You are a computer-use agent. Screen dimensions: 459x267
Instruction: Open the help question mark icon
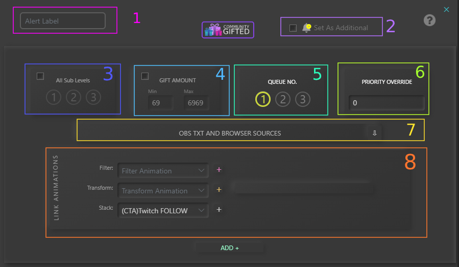[x=430, y=20]
